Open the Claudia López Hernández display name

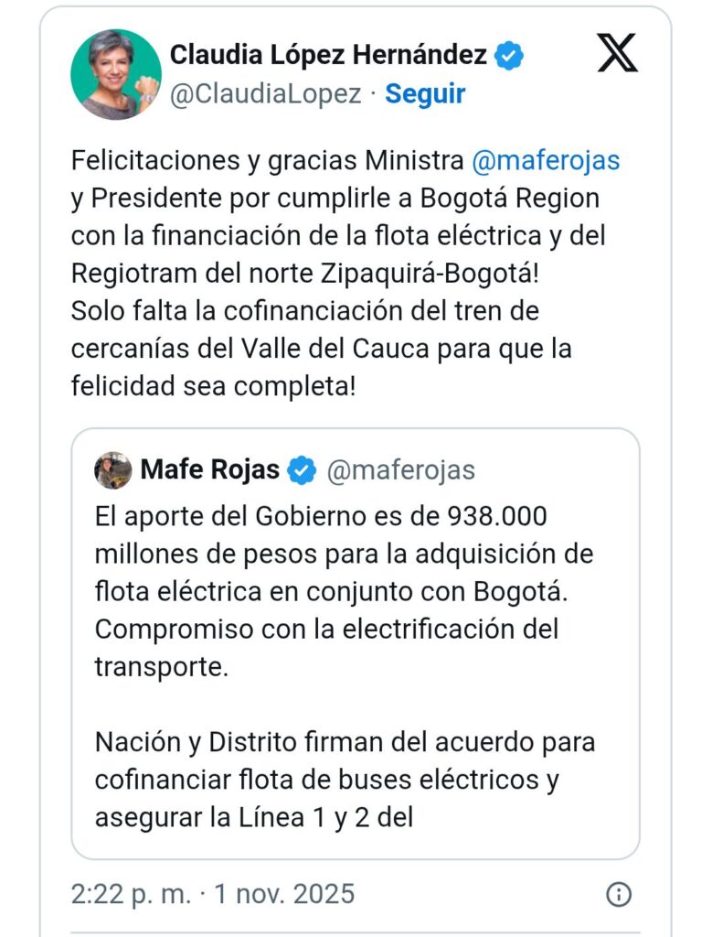point(328,56)
